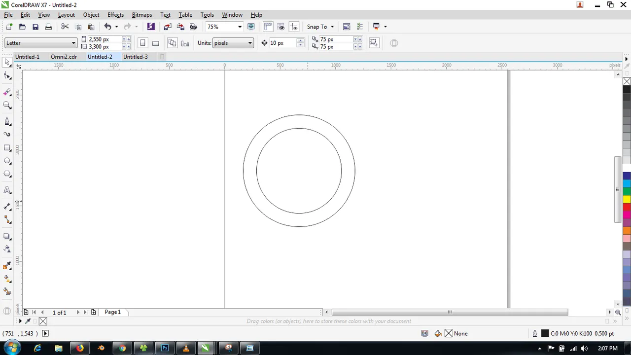The height and width of the screenshot is (355, 631).
Task: Open the Object menu
Action: (91, 15)
